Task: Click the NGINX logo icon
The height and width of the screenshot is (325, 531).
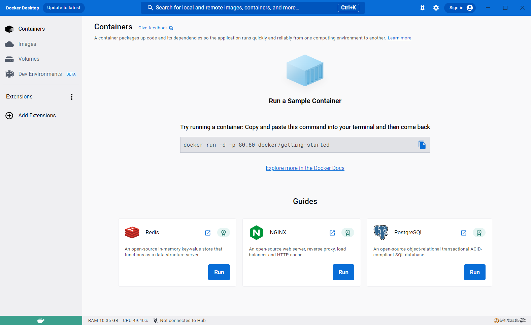Action: tap(256, 233)
